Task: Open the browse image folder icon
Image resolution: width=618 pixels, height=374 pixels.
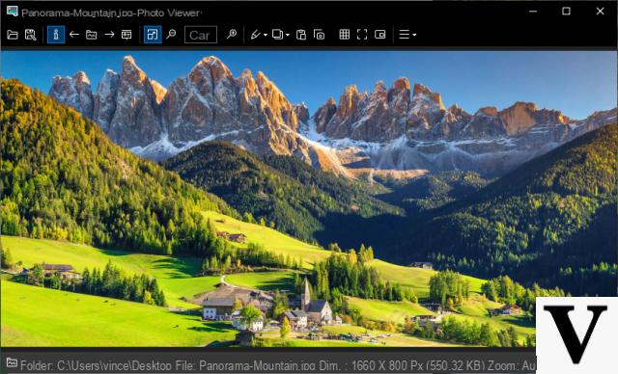Action: pyautogui.click(x=92, y=35)
